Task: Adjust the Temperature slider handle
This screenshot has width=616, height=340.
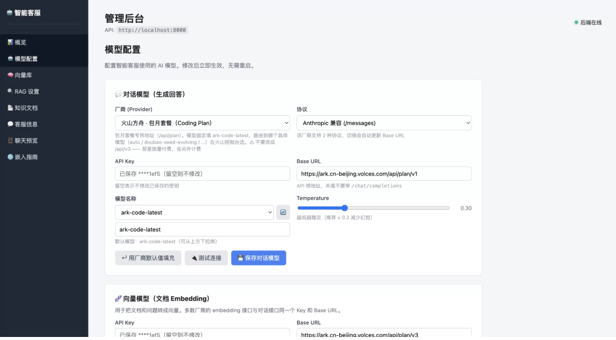Action: click(x=345, y=208)
